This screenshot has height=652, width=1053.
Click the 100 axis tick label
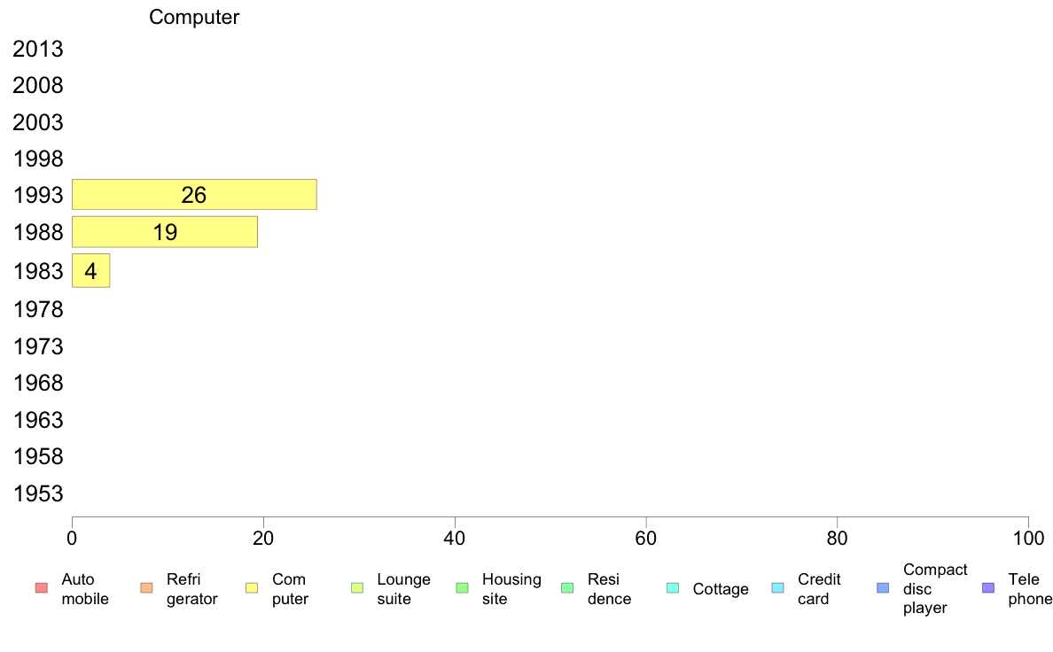(x=1028, y=539)
